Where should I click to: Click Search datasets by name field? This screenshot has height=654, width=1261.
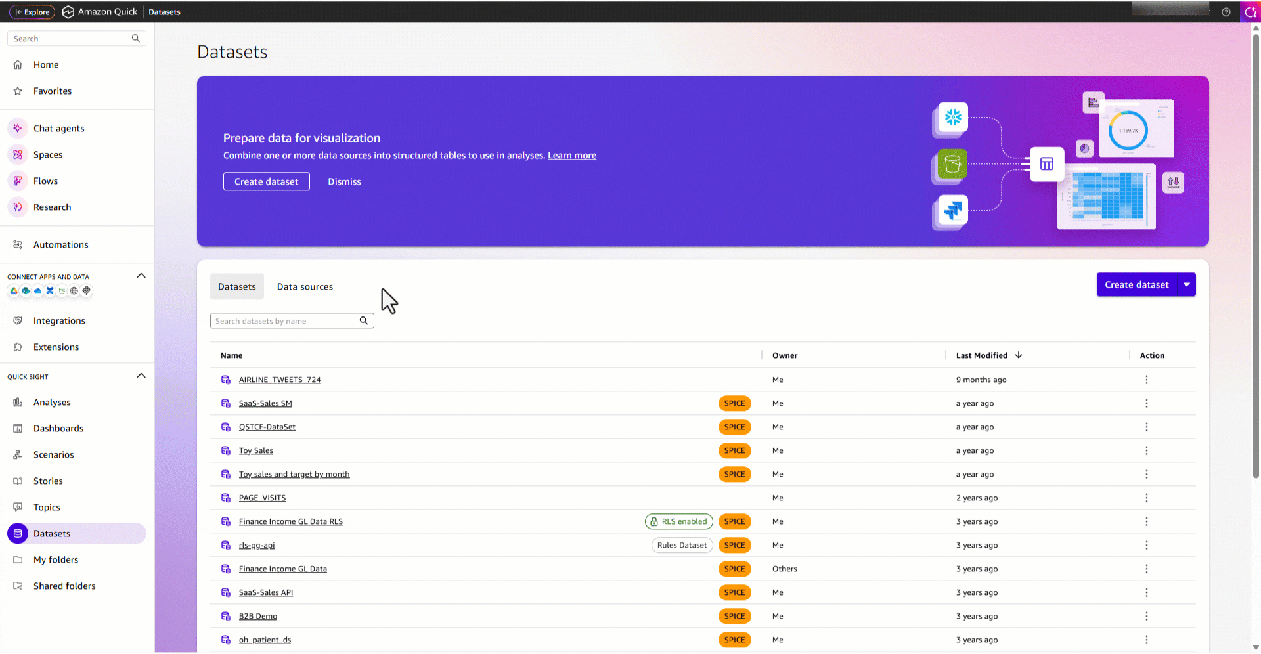tap(292, 321)
